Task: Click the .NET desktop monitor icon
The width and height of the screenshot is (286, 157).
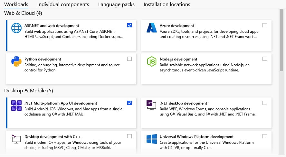Action: pos(151,105)
